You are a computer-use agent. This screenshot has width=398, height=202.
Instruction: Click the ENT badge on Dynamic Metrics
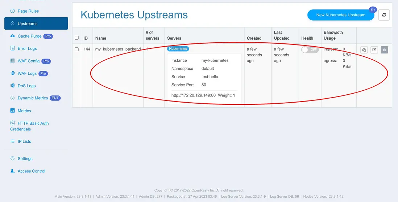coord(55,98)
